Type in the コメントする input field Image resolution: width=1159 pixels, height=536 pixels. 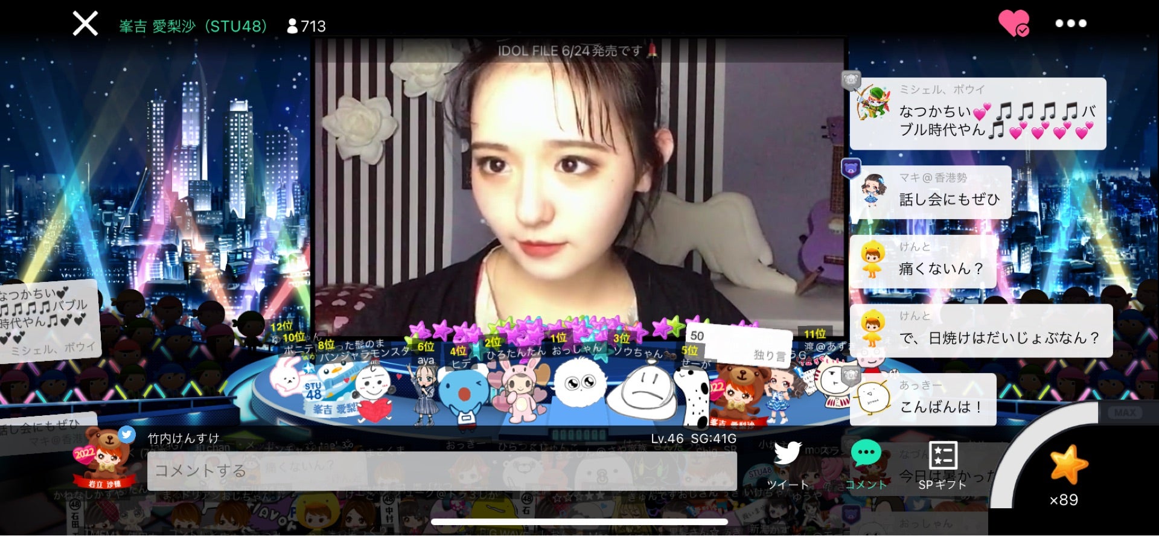click(x=441, y=471)
